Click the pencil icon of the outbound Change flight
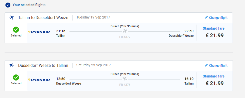Viewport: 245px width, 98px height. click(206, 17)
